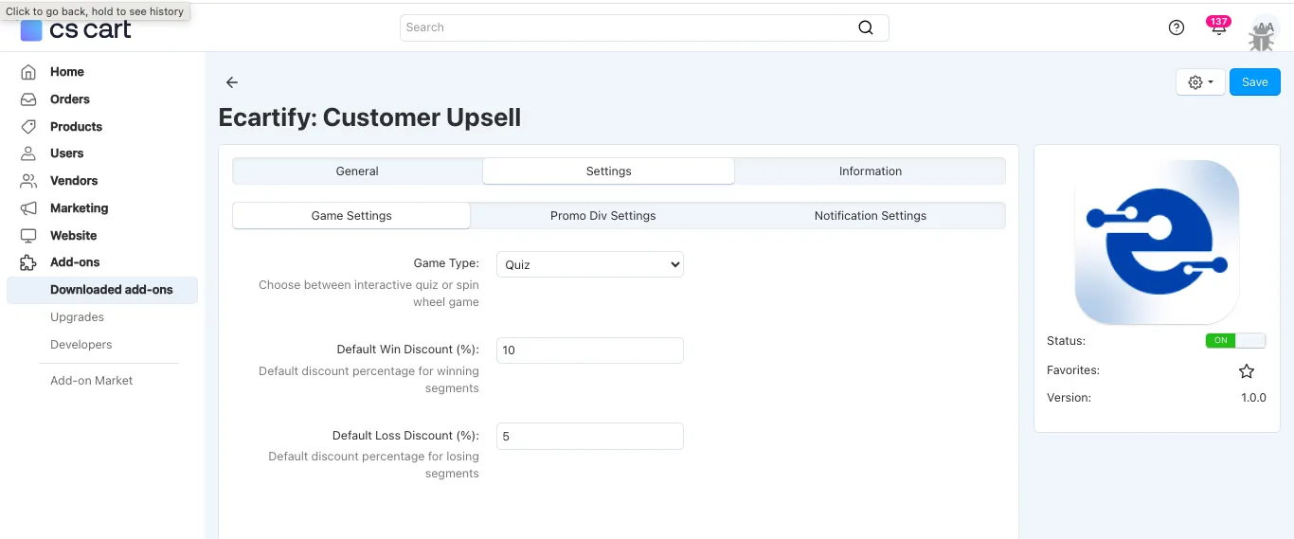Open the help question mark icon
This screenshot has width=1294, height=539.
pos(1177,27)
